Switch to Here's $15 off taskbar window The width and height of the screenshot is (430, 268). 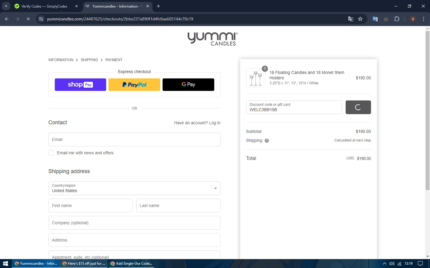pyautogui.click(x=84, y=263)
